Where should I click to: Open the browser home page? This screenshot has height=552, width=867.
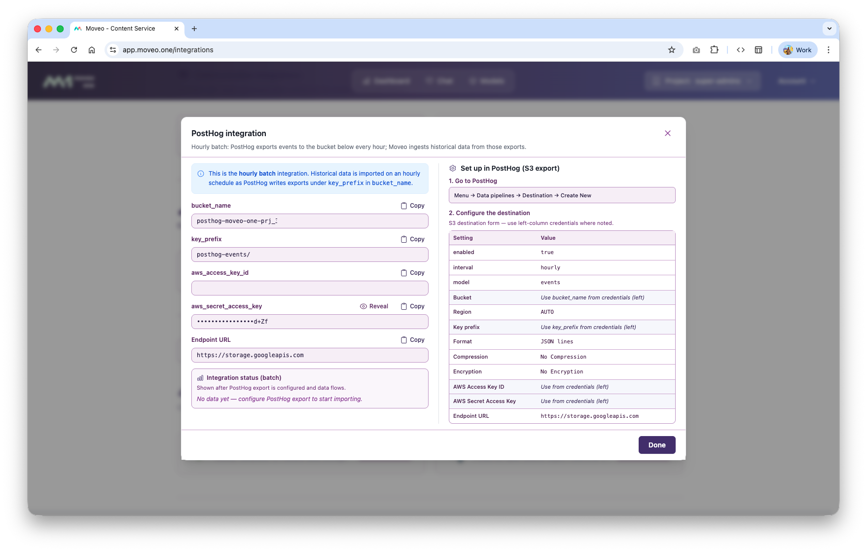(x=92, y=50)
